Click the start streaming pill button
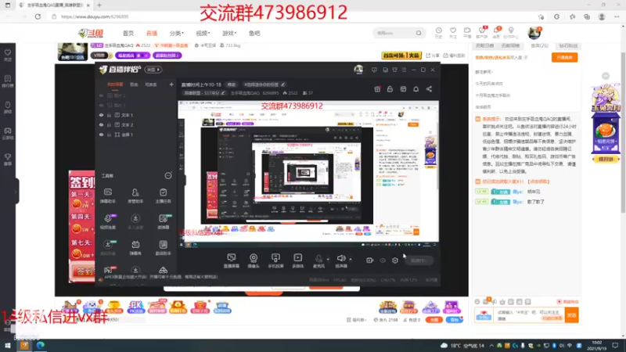 (419, 260)
